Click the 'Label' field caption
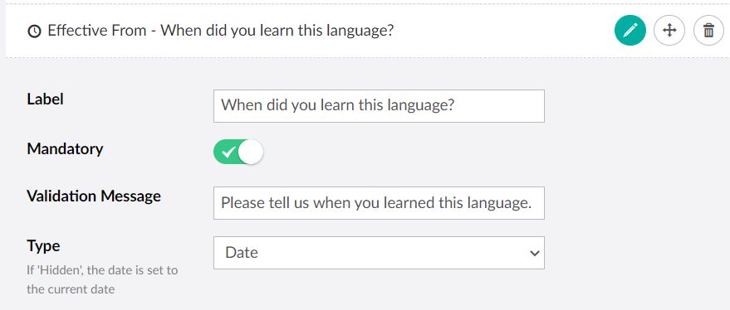Image resolution: width=730 pixels, height=310 pixels. pyautogui.click(x=45, y=99)
